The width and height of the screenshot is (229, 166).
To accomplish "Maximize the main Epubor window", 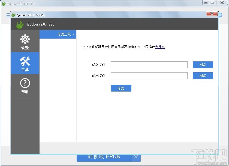I will (213, 3).
